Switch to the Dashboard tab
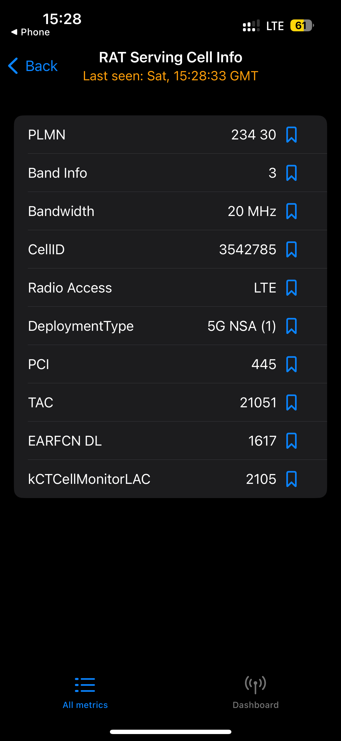 pos(255,693)
